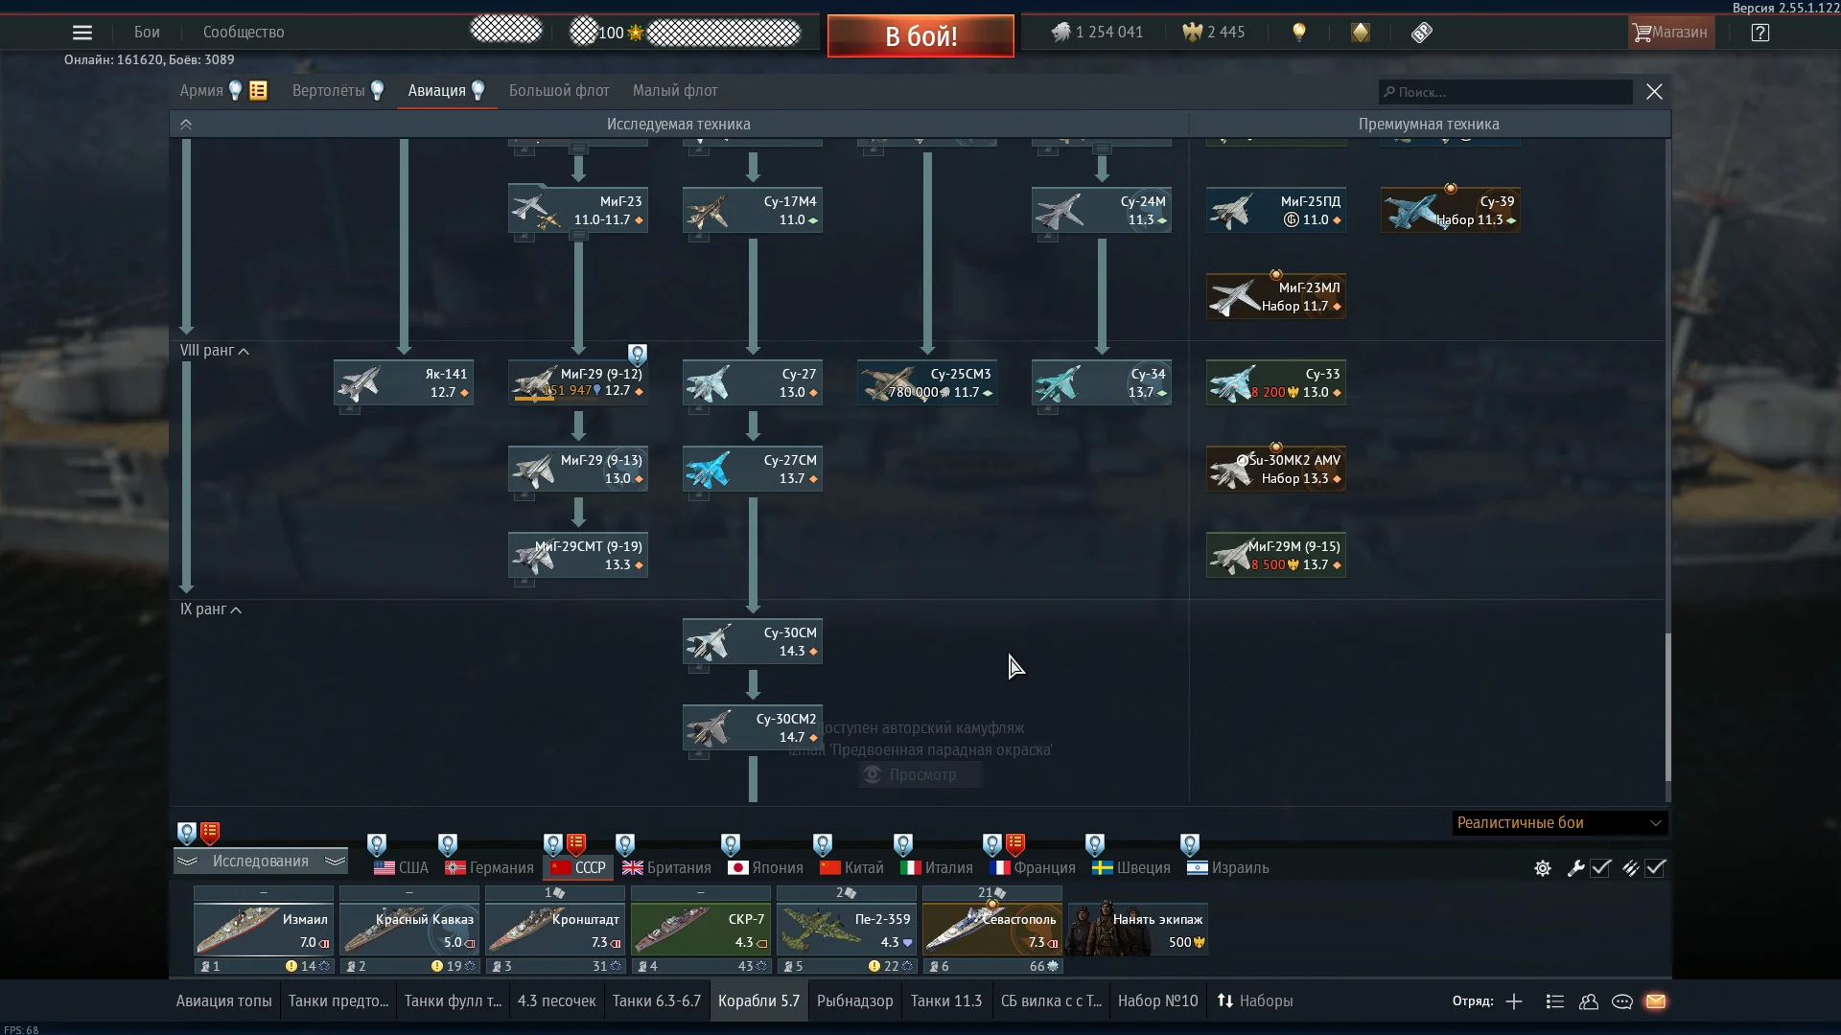Open the Магазин shop
1841x1035 pixels.
click(x=1671, y=33)
